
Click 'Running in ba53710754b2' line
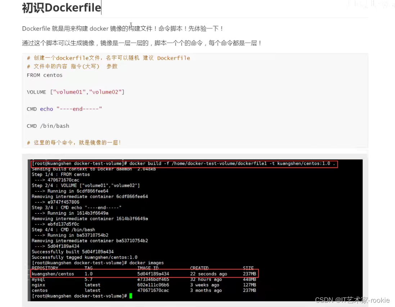[x=72, y=235]
